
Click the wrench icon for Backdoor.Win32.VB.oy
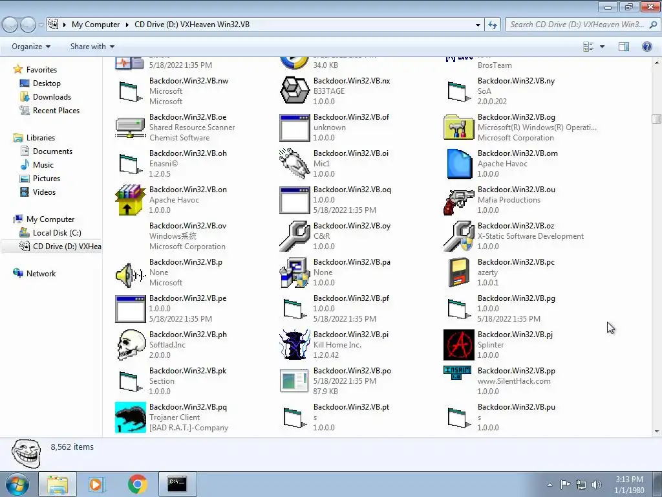(x=295, y=236)
